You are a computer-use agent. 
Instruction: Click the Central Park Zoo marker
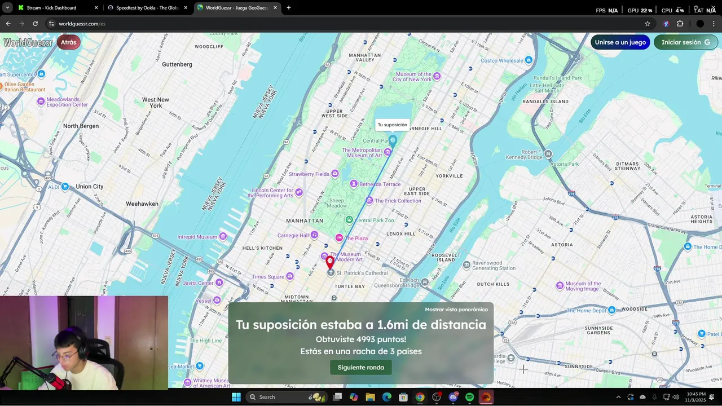349,220
